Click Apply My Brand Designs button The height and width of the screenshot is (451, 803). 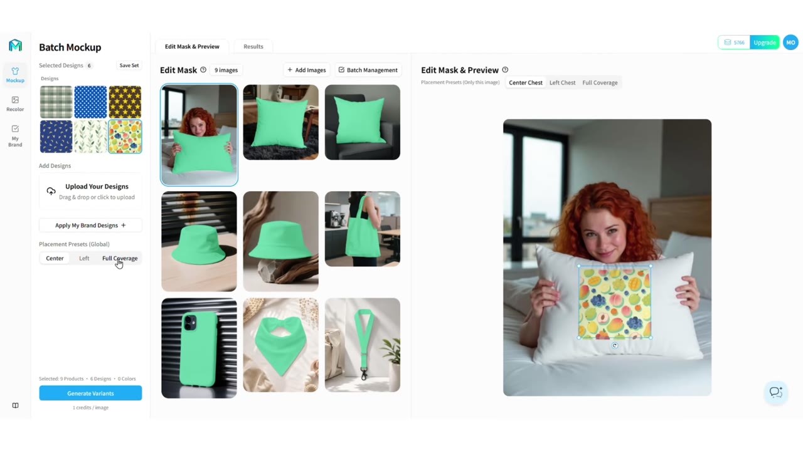(x=90, y=225)
